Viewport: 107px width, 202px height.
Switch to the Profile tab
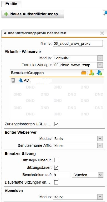pos(11,4)
